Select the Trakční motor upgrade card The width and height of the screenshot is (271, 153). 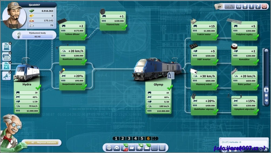(204, 31)
